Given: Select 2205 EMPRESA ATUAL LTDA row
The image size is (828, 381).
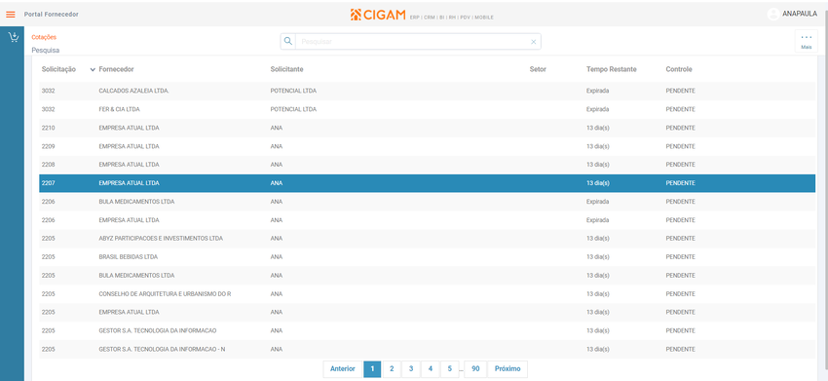Looking at the screenshot, I should coord(428,313).
